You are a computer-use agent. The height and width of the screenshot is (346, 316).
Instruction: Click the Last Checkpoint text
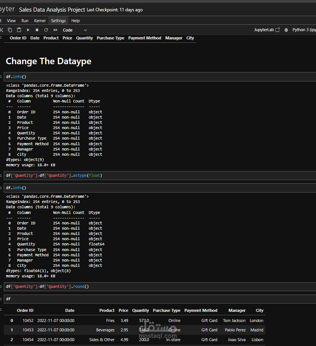tap(114, 10)
